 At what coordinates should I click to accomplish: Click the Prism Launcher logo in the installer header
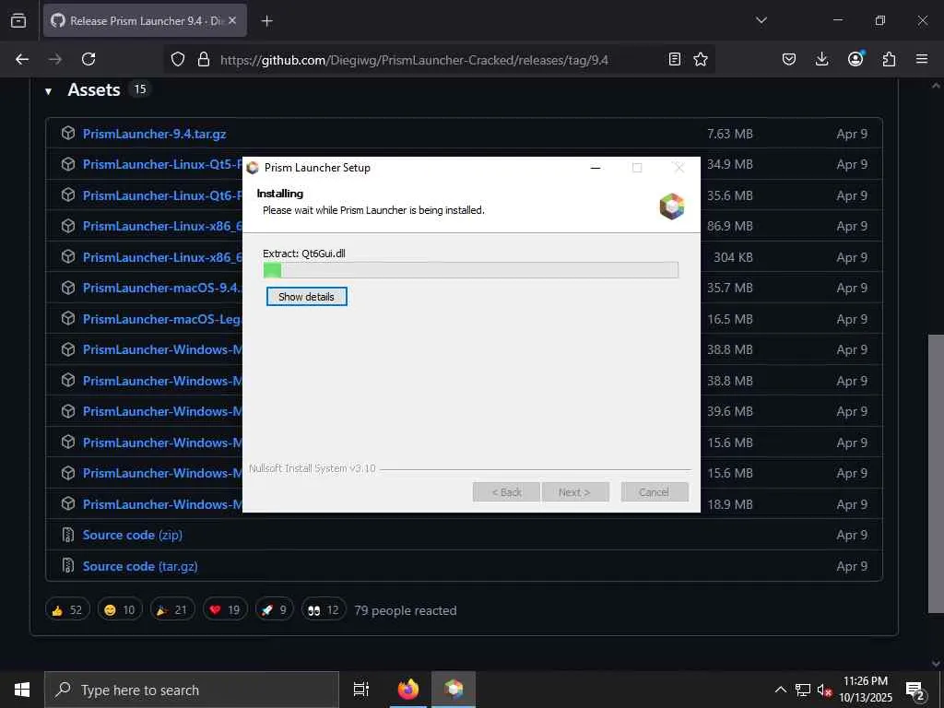(x=672, y=206)
